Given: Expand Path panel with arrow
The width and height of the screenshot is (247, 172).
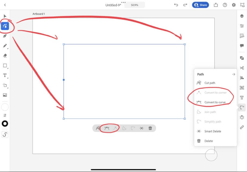Looking at the screenshot, I should click(234, 74).
